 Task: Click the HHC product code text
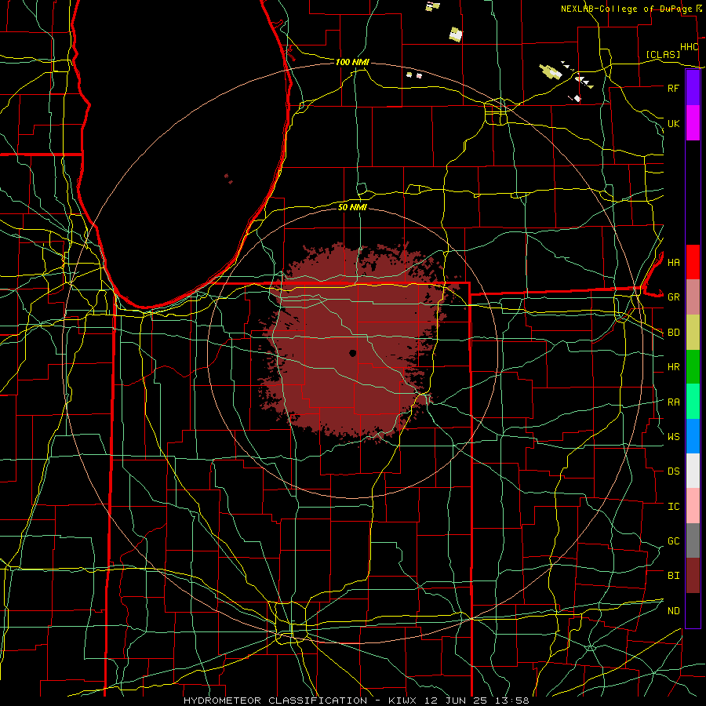(689, 47)
